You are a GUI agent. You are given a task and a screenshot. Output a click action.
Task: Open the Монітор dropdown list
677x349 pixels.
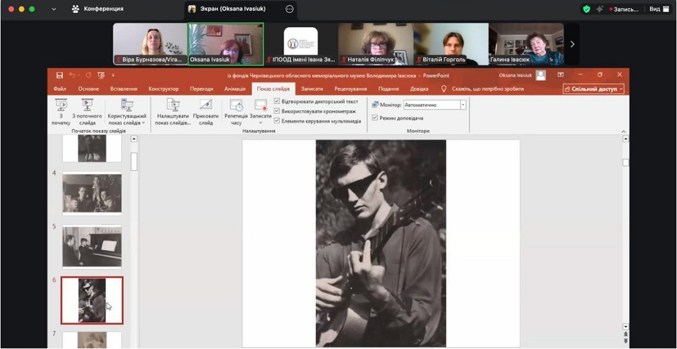pos(463,105)
